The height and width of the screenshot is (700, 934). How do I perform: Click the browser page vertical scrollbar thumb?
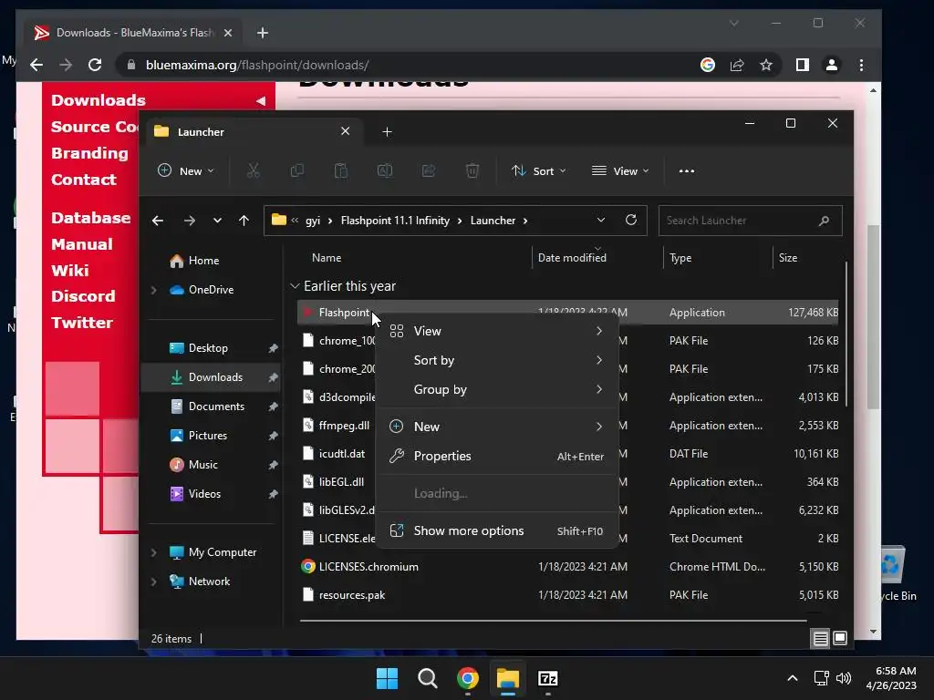(x=873, y=317)
